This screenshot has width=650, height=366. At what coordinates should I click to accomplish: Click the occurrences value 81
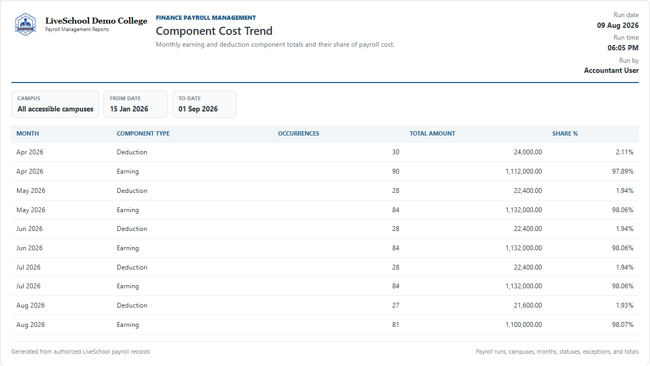pyautogui.click(x=396, y=325)
